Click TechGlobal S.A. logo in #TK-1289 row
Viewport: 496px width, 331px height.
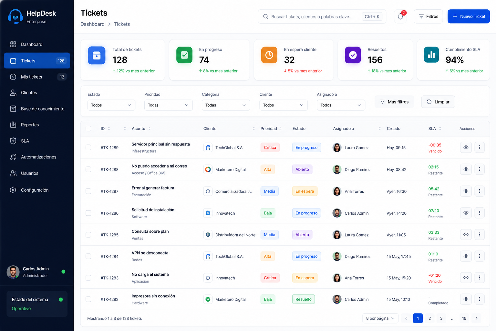[x=208, y=147]
